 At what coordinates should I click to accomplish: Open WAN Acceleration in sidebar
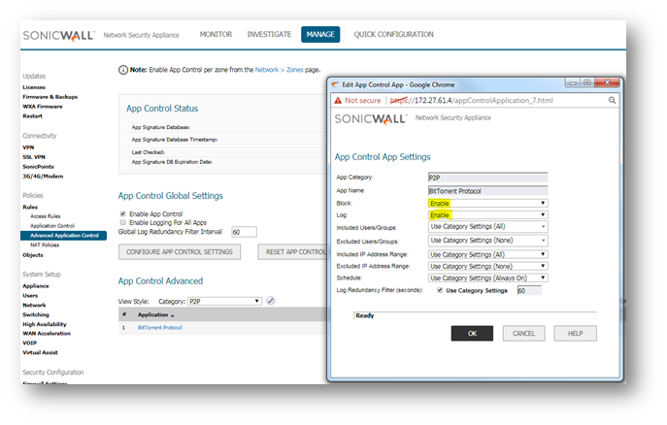[x=47, y=334]
